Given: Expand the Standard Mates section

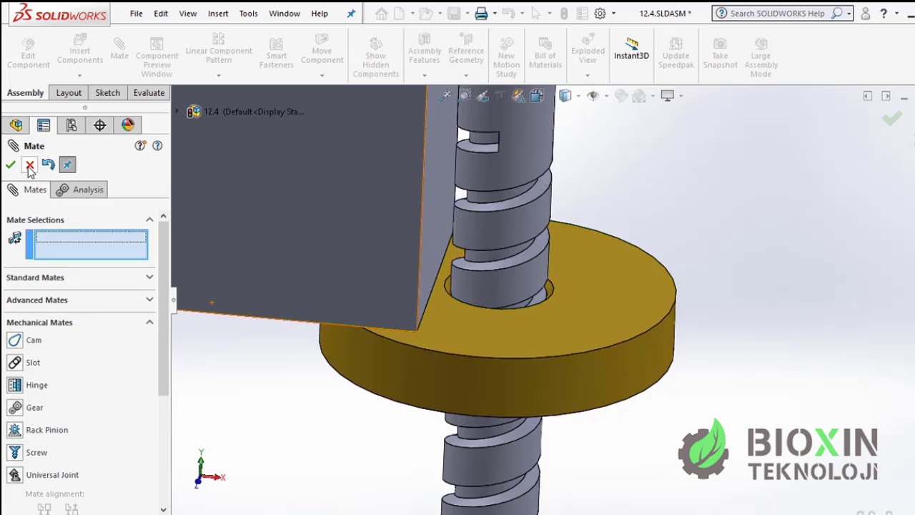Looking at the screenshot, I should tap(149, 278).
